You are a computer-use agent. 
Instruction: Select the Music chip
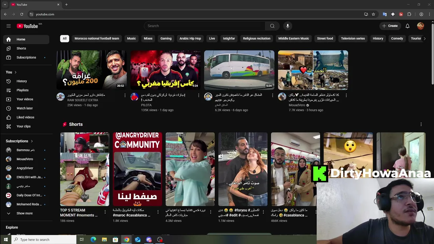coord(131,39)
